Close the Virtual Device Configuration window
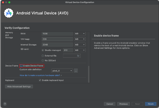The height and width of the screenshot is (108, 159). point(3,2)
